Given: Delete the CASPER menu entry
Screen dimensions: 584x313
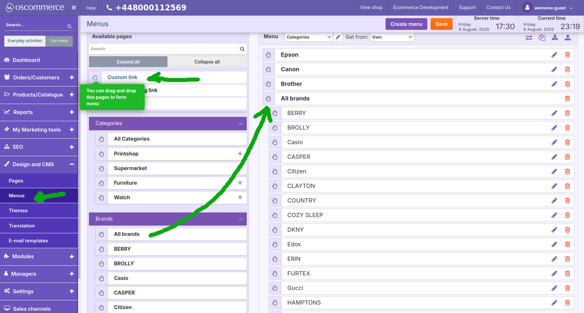Looking at the screenshot, I should pyautogui.click(x=567, y=157).
